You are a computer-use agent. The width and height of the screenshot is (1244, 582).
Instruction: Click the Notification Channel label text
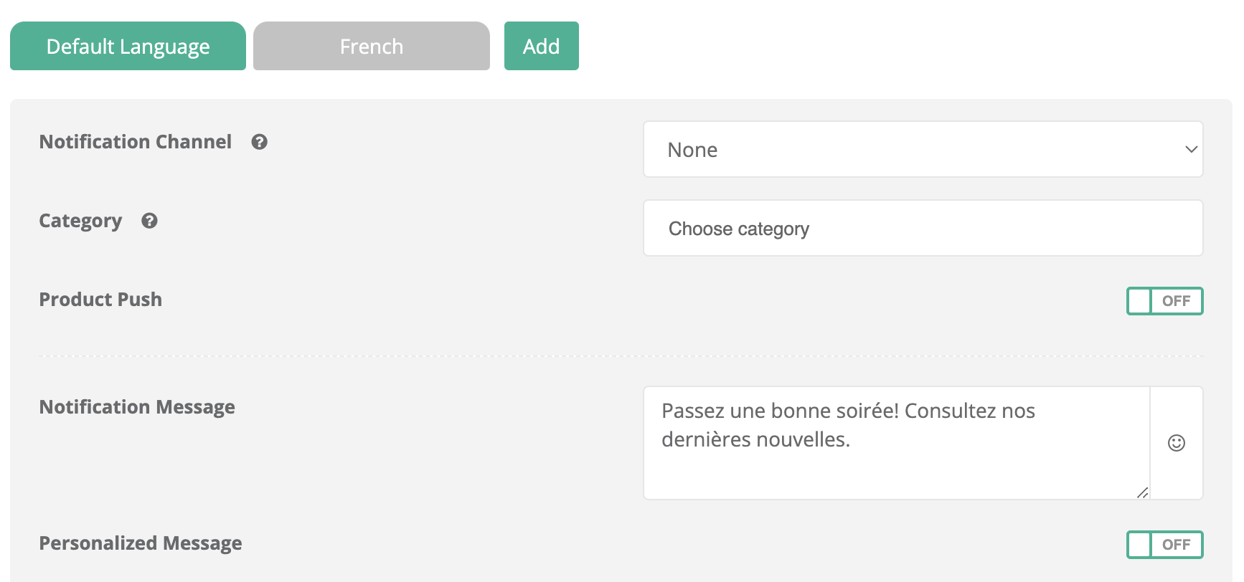136,142
